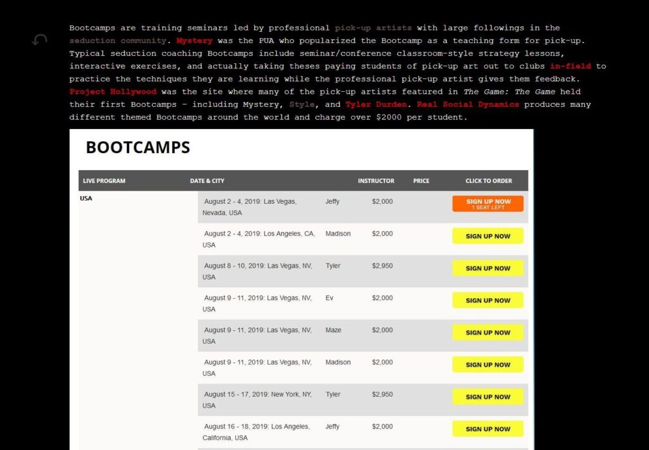
Task: Visit the "seduction community" link
Action: point(117,41)
